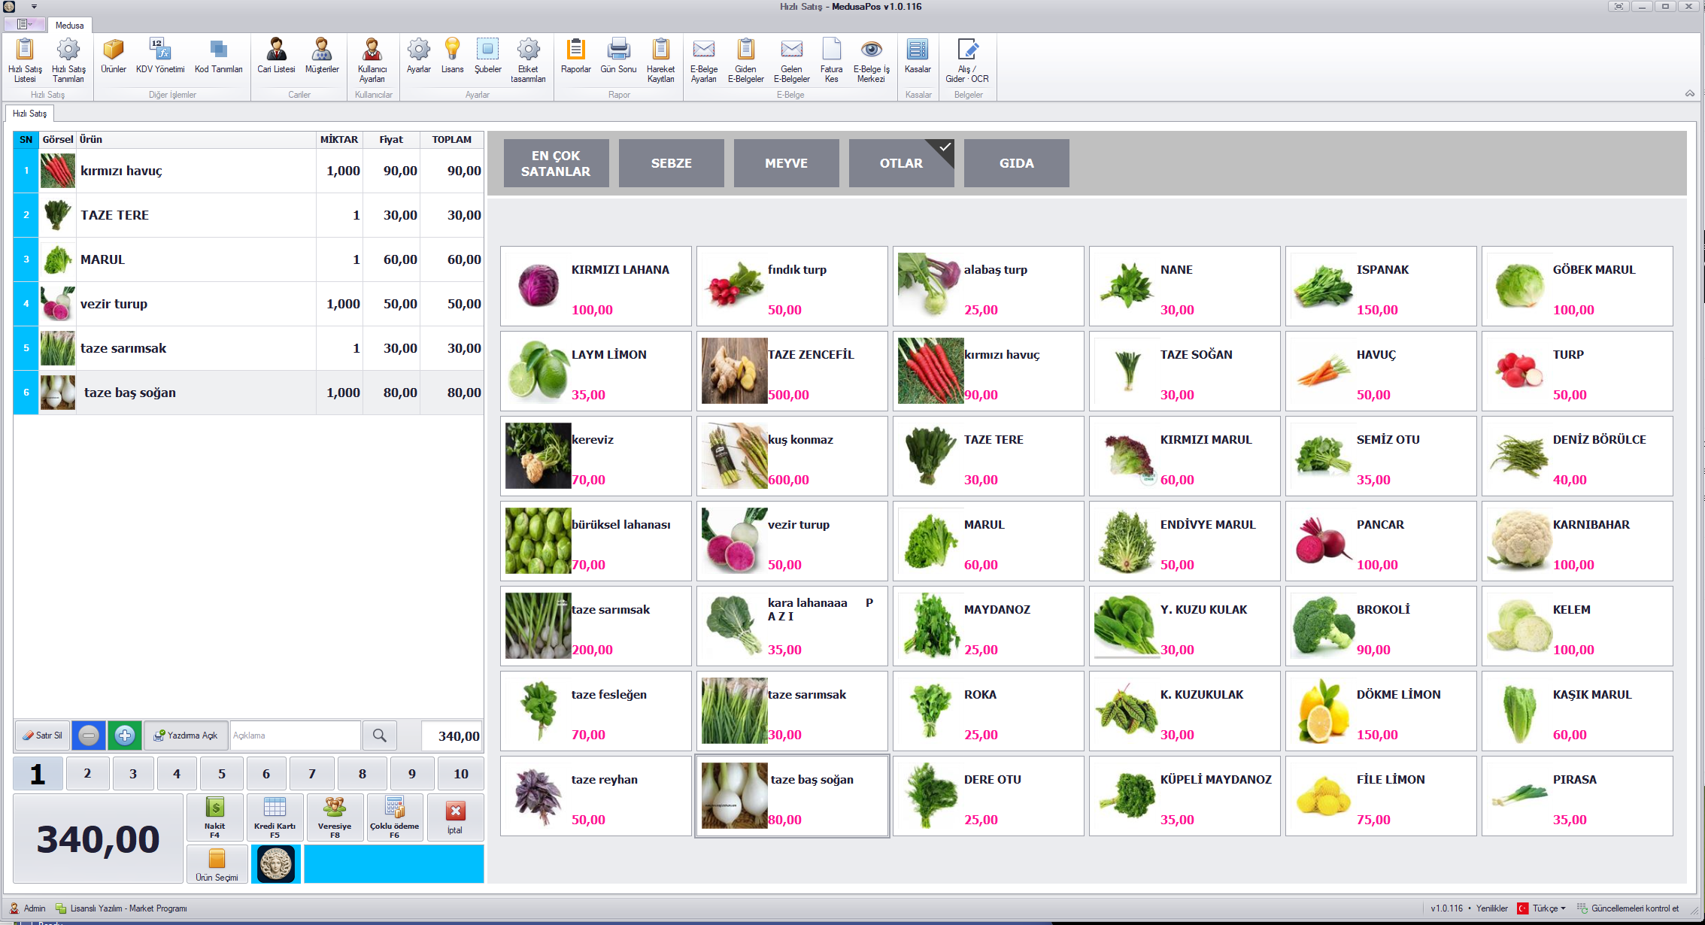Click Güncellemeleri kontrol et link

(x=1628, y=908)
